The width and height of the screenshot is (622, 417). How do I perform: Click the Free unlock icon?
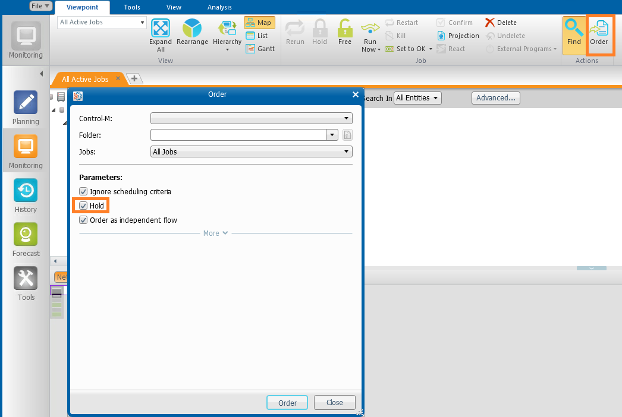(345, 29)
